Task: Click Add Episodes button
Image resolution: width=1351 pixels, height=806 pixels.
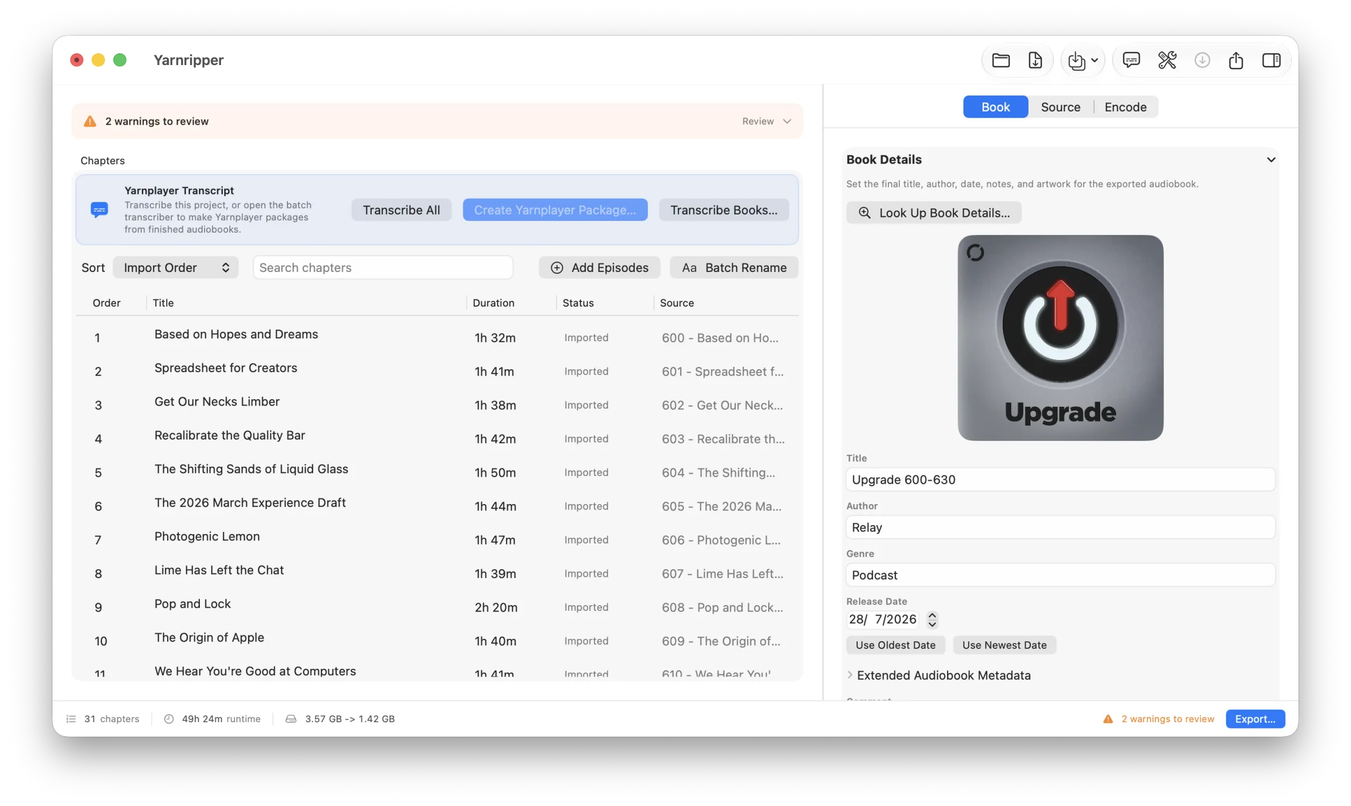Action: (x=599, y=267)
